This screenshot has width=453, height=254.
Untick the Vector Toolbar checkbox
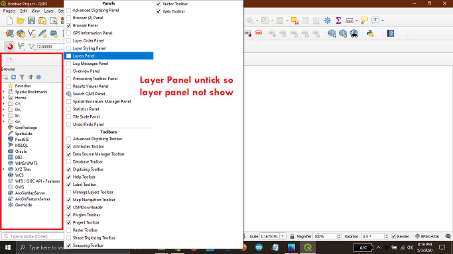(x=159, y=4)
